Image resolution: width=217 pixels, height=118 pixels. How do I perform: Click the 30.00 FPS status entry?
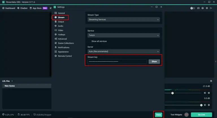[x=24, y=115]
